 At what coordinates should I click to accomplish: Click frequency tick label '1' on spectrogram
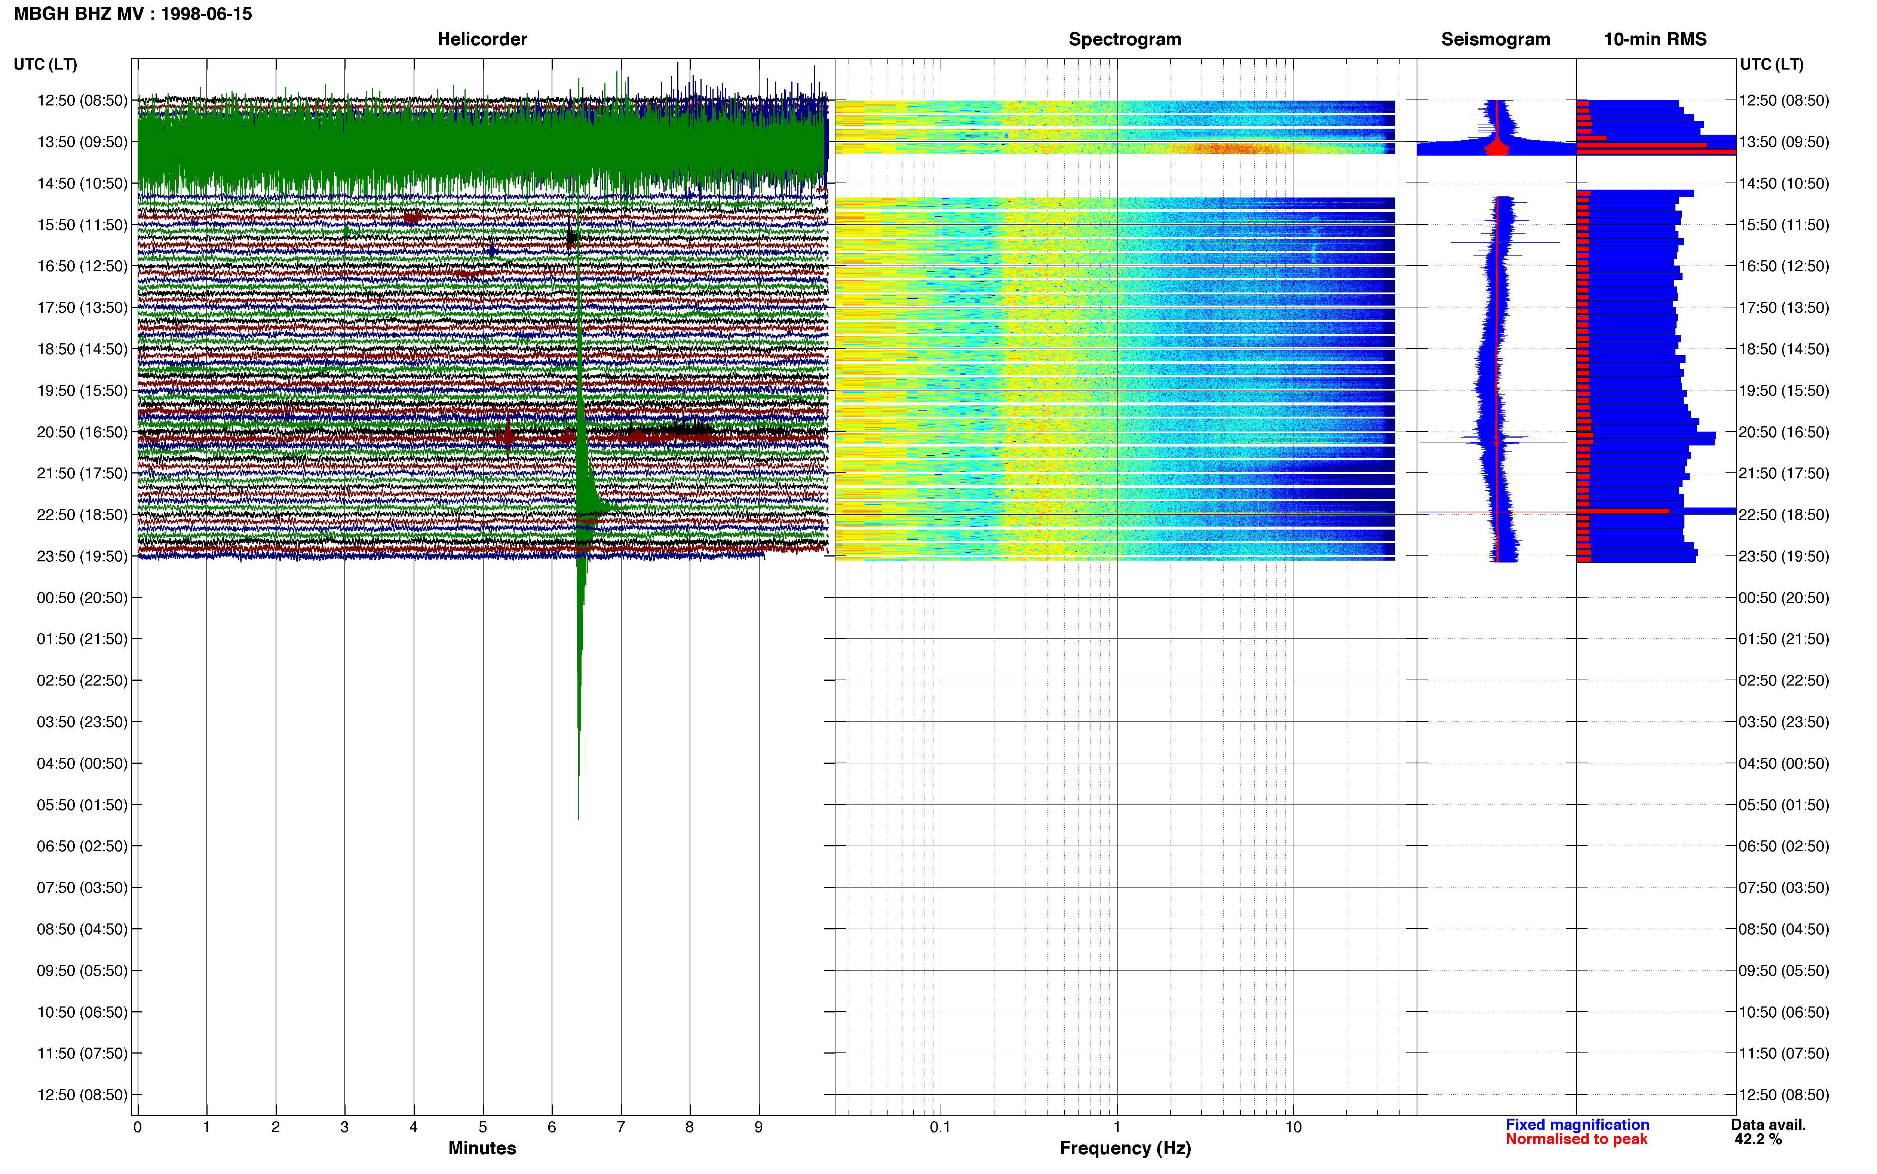(x=1117, y=1127)
